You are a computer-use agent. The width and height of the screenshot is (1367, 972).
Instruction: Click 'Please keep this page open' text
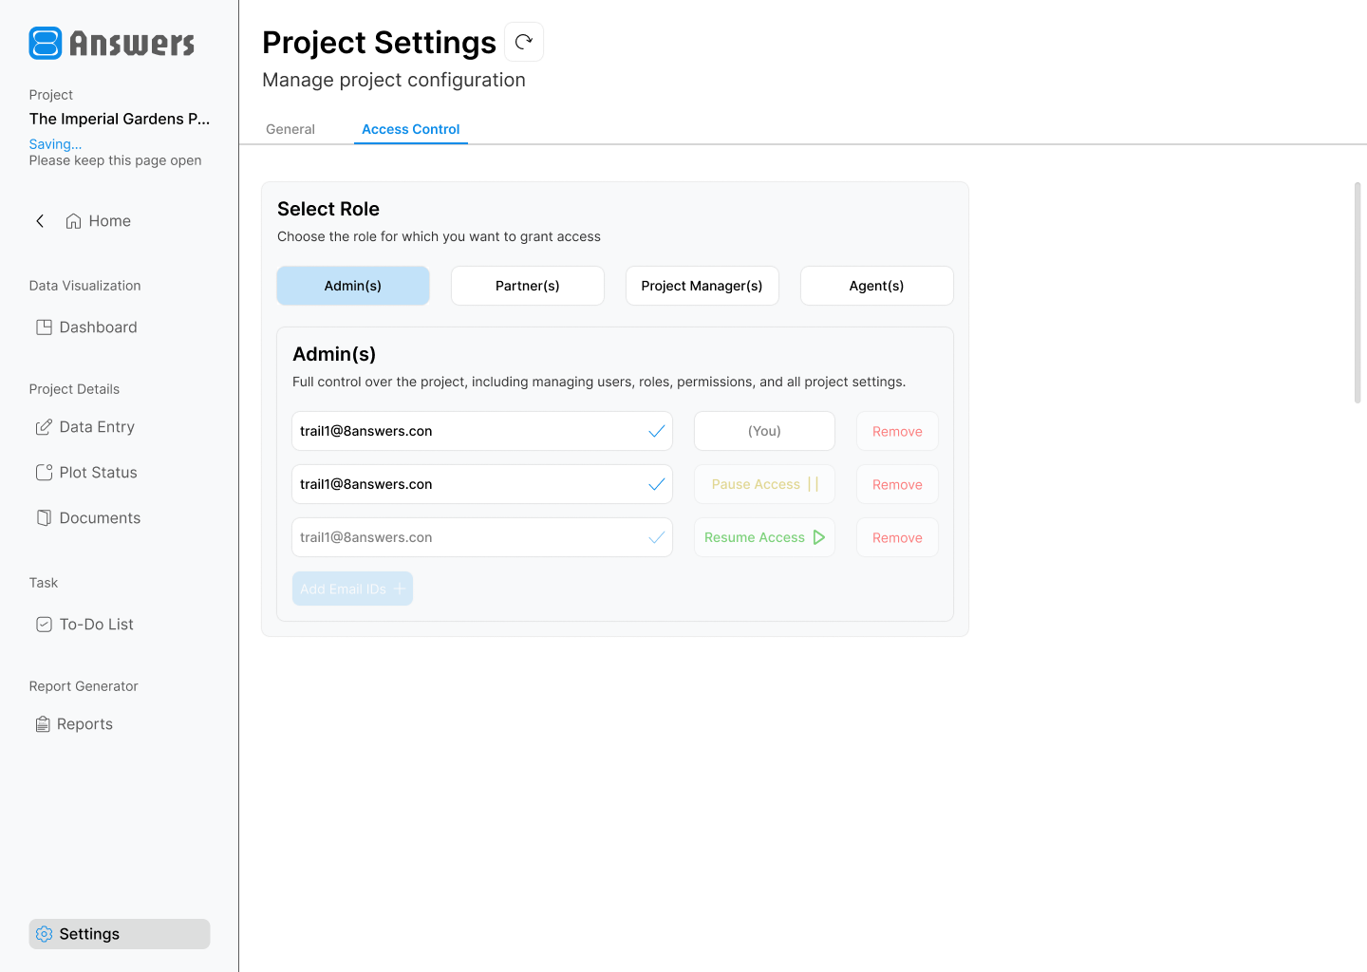pos(116,160)
